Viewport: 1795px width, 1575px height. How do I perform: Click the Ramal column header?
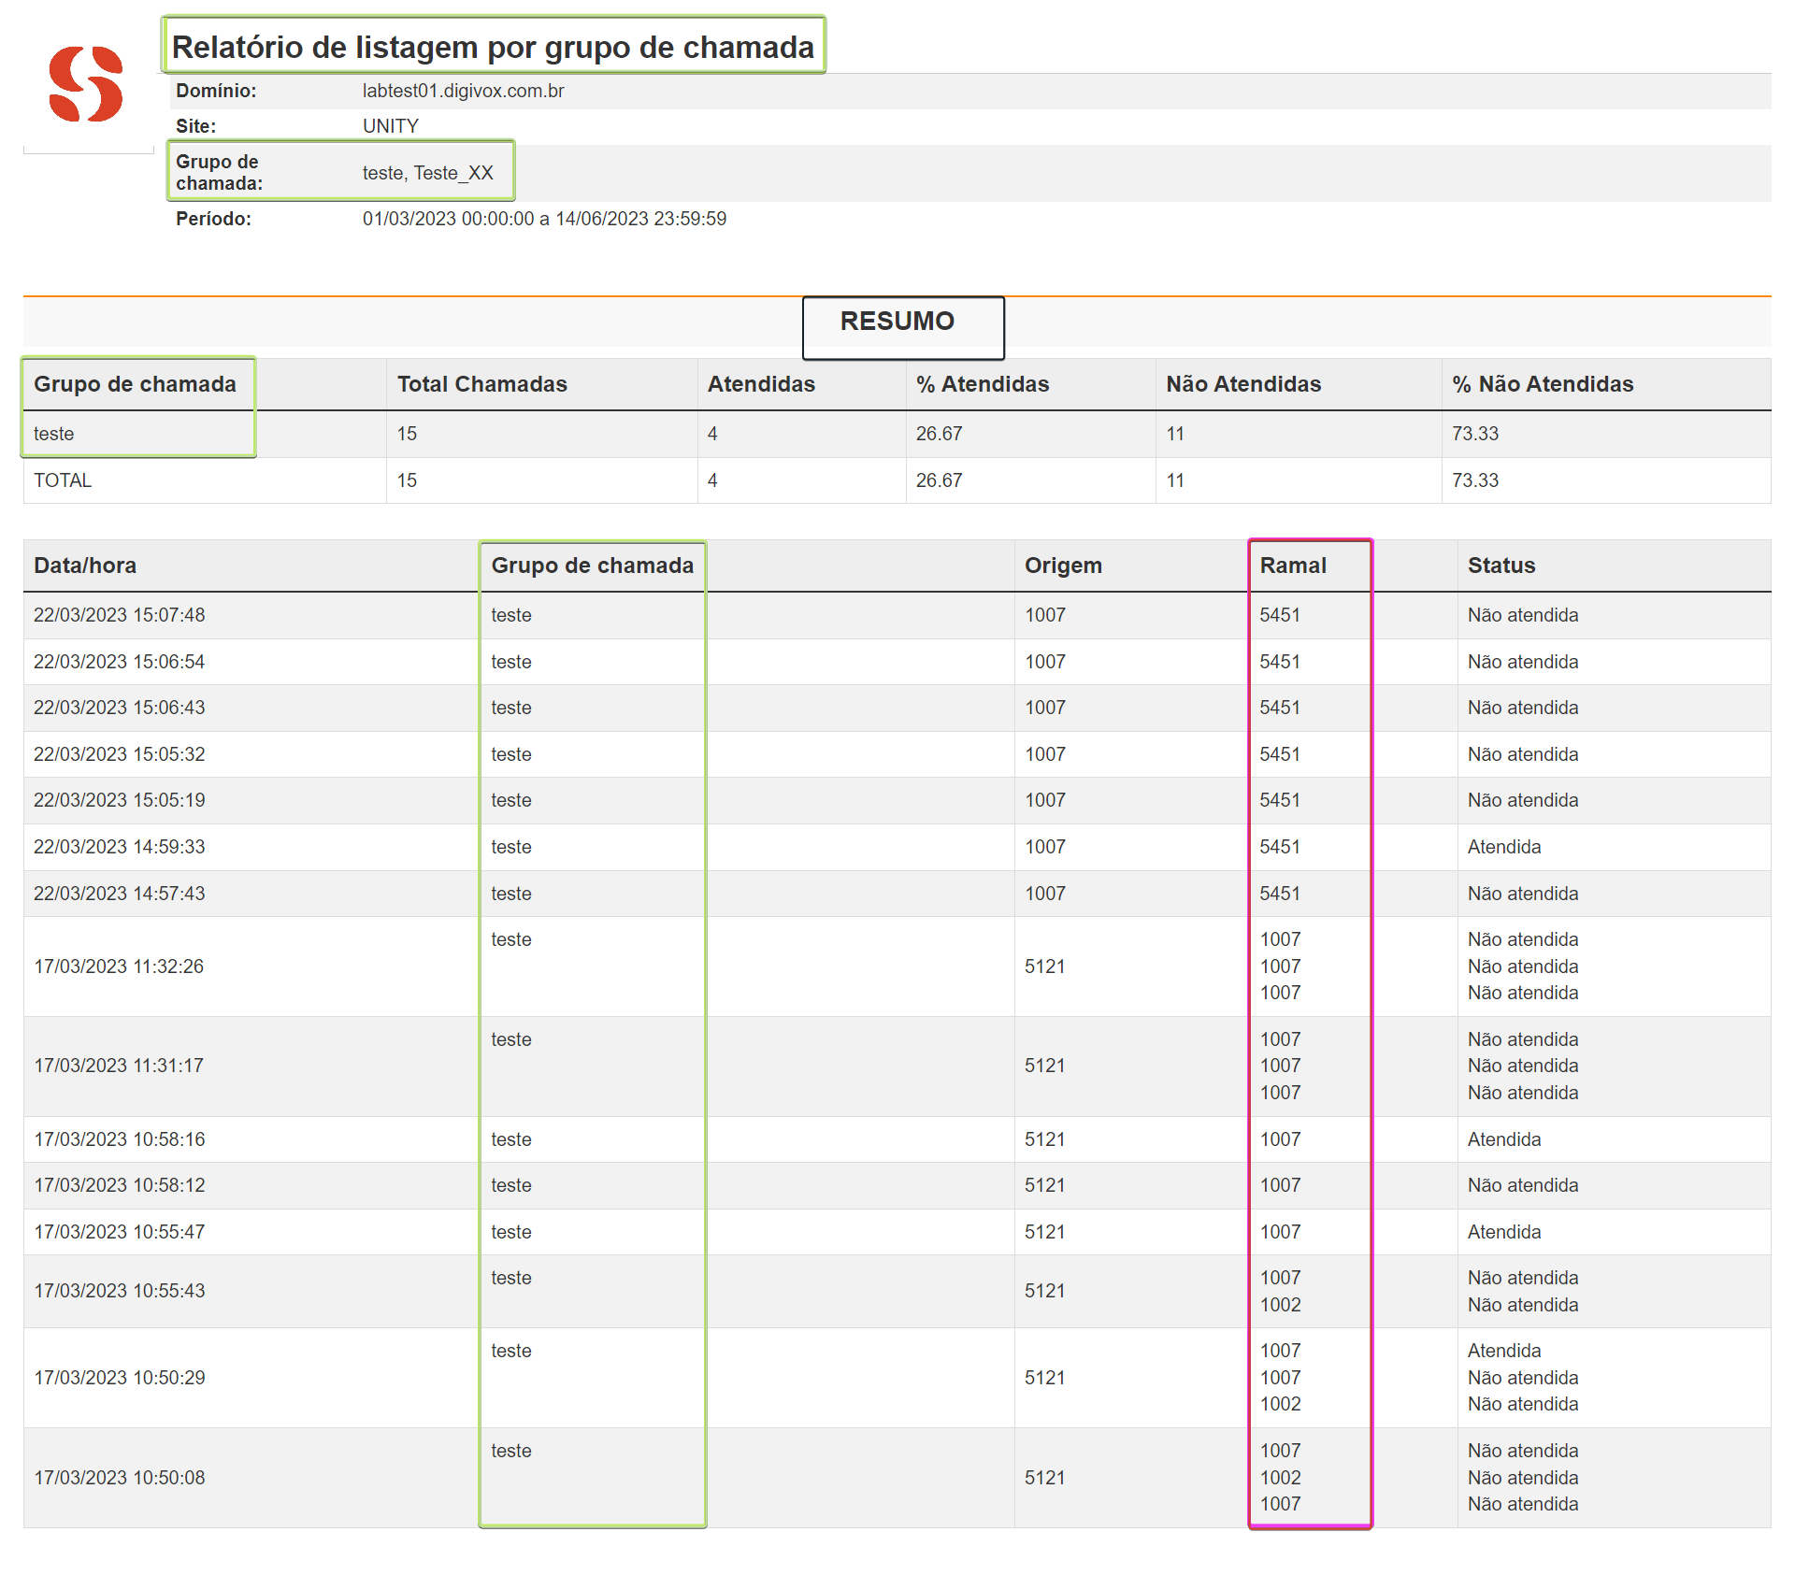(x=1293, y=565)
